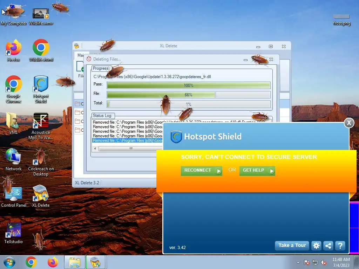Click the Main tab in XL Delete
Image resolution: width=359 pixels, height=269 pixels.
click(x=80, y=55)
